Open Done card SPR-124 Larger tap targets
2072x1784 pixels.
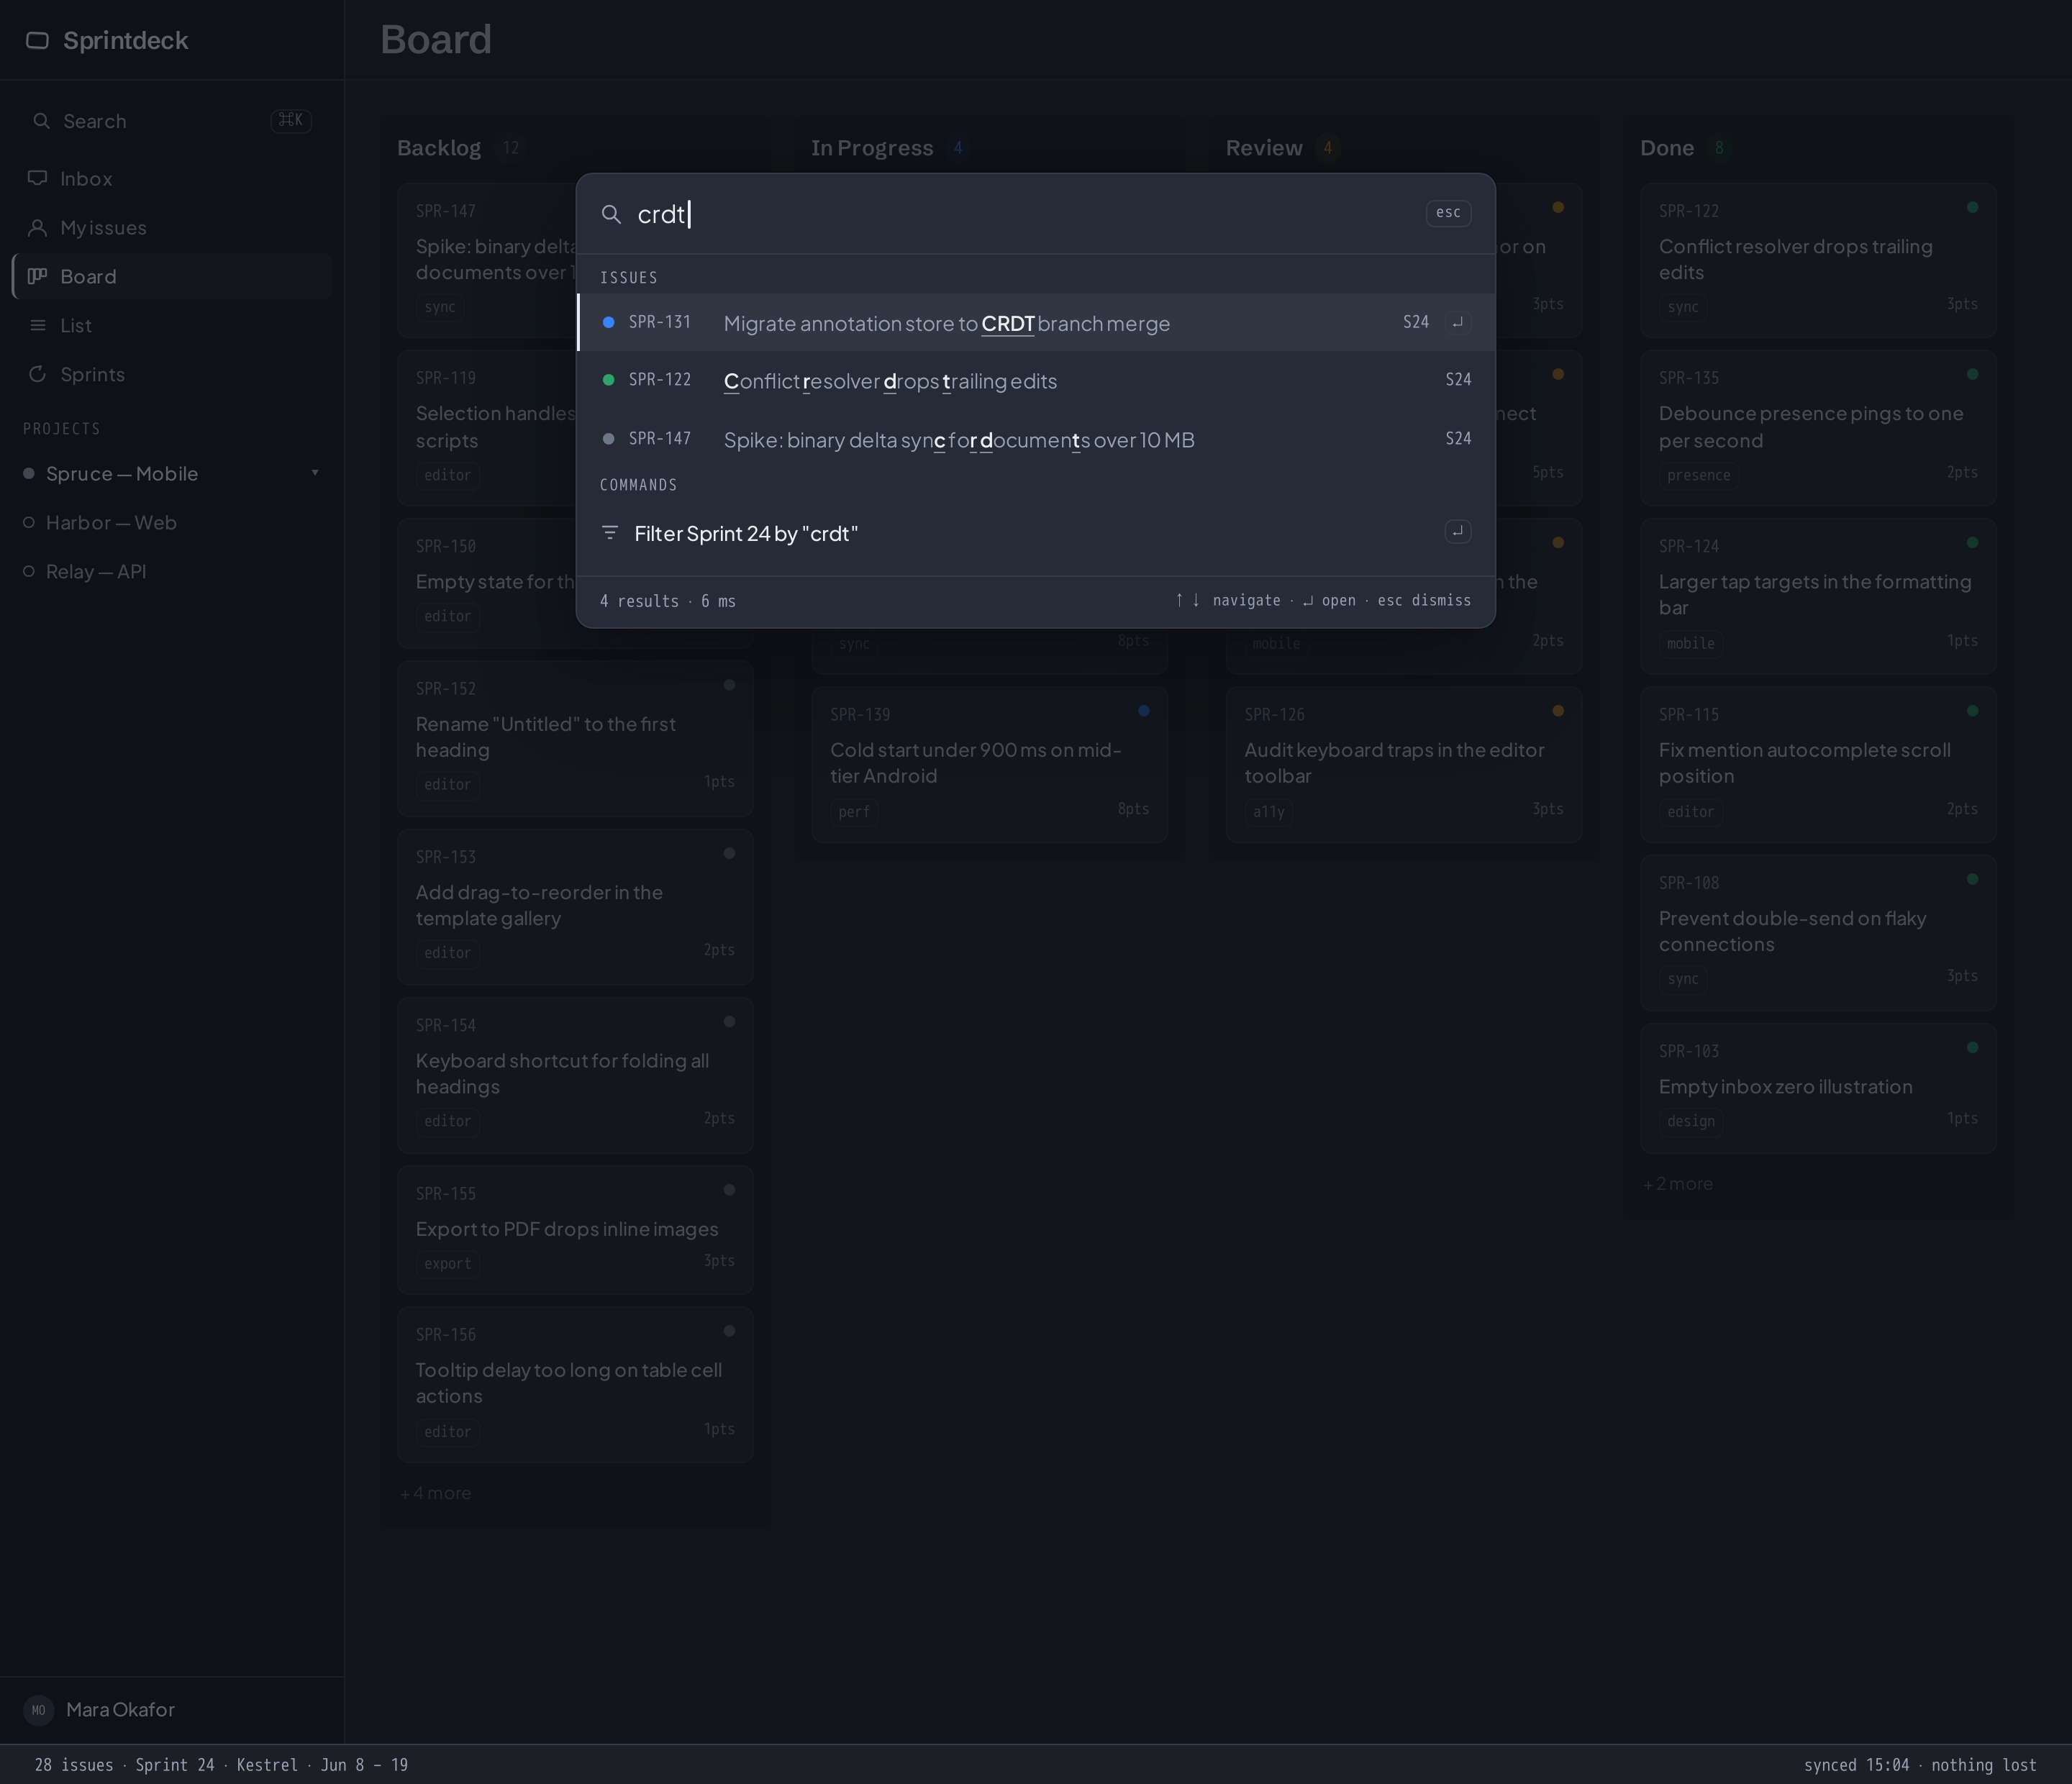point(1818,596)
